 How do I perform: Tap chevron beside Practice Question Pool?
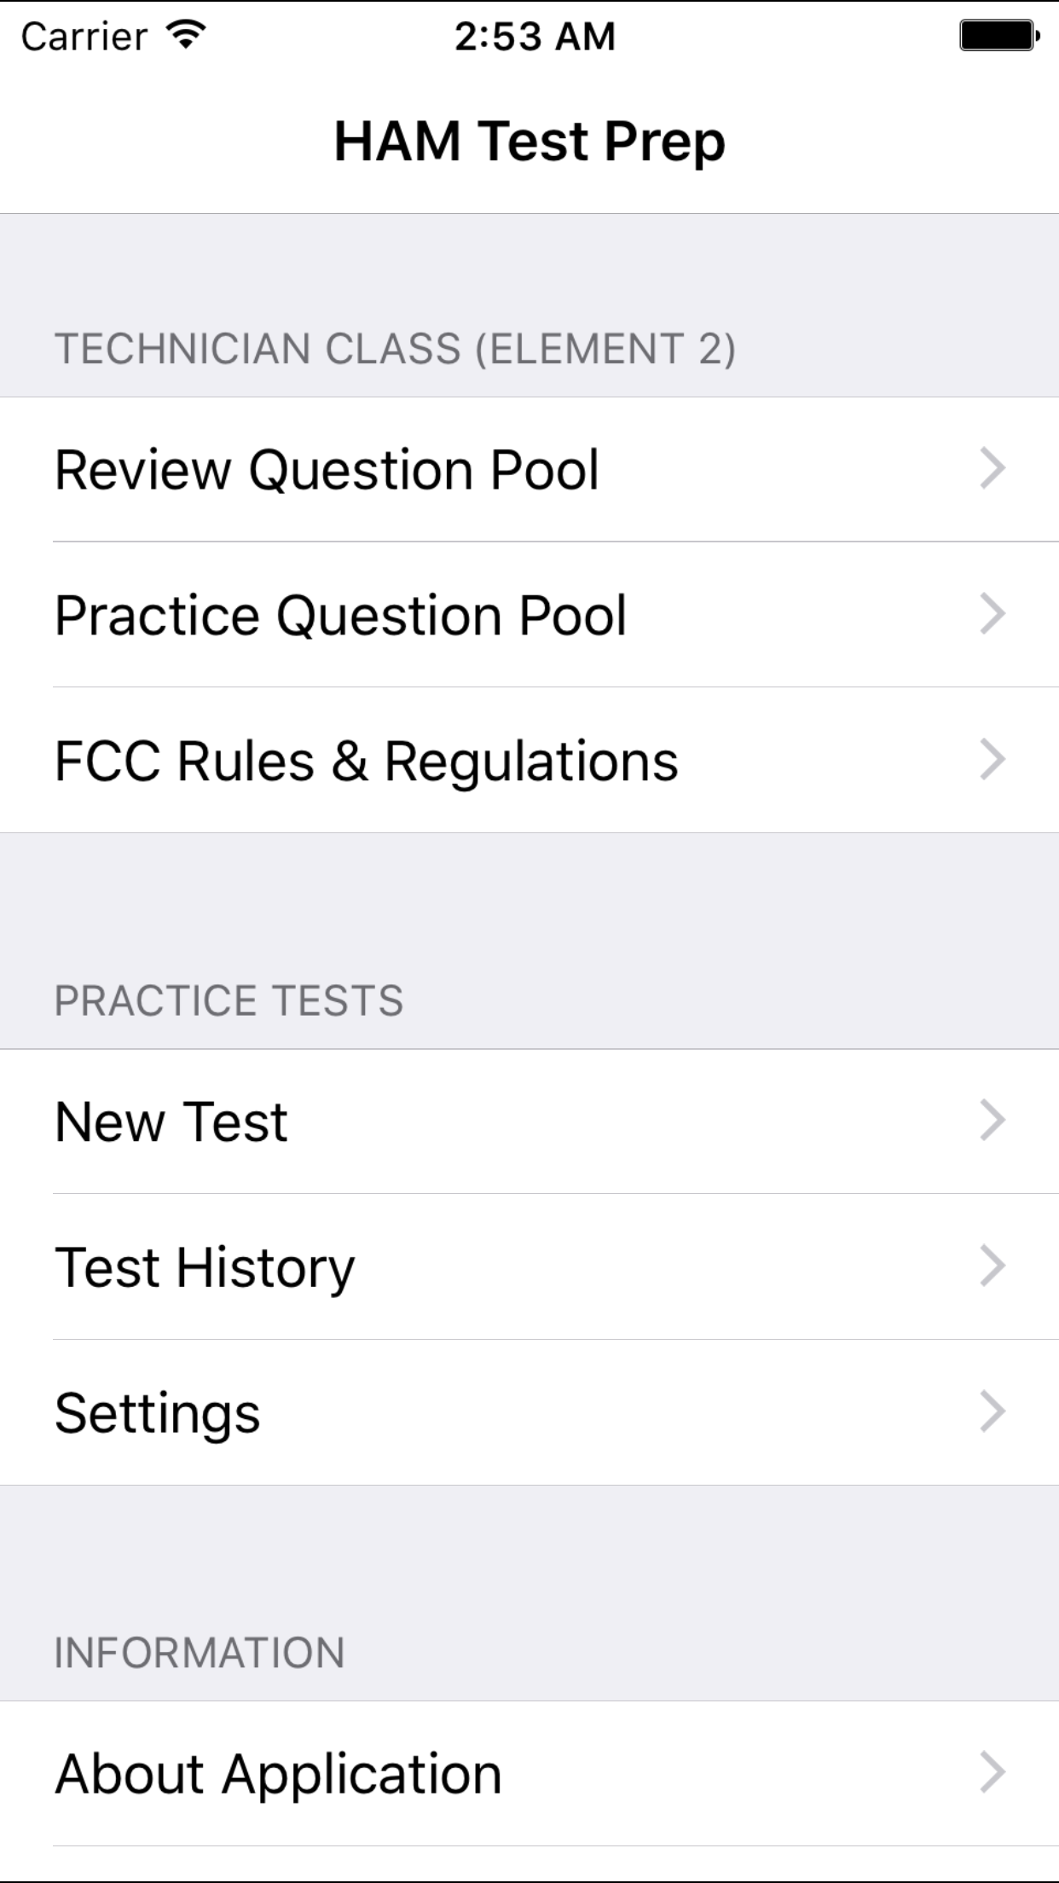click(x=992, y=614)
